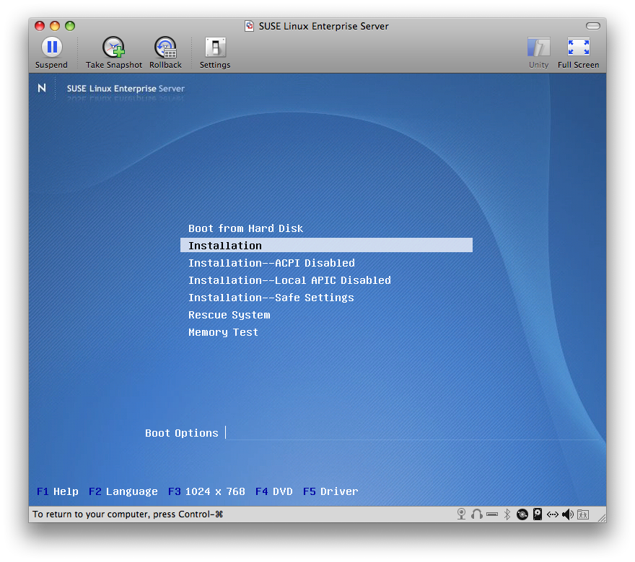
Task: Click the F3 1024 x 768 resolution option
Action: click(206, 491)
